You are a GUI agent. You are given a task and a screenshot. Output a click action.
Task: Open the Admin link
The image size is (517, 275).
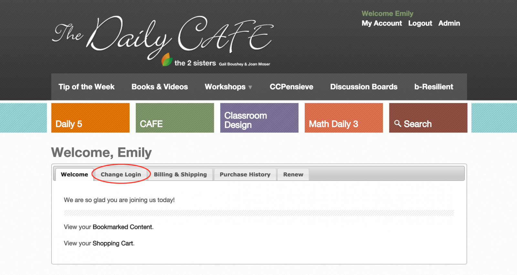click(449, 23)
